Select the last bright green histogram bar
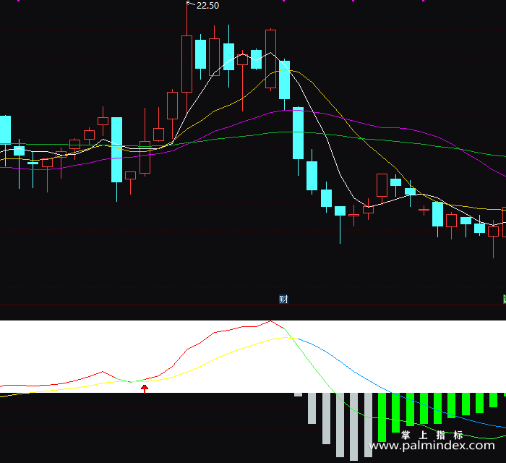Viewport: 506px width, 463px height. [505, 394]
